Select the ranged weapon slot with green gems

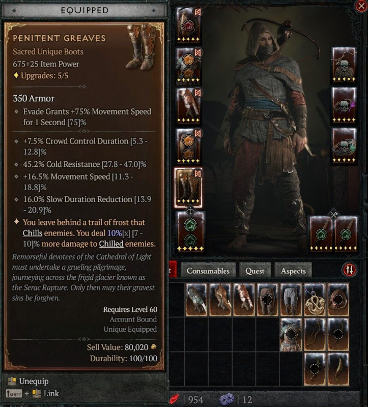190,231
